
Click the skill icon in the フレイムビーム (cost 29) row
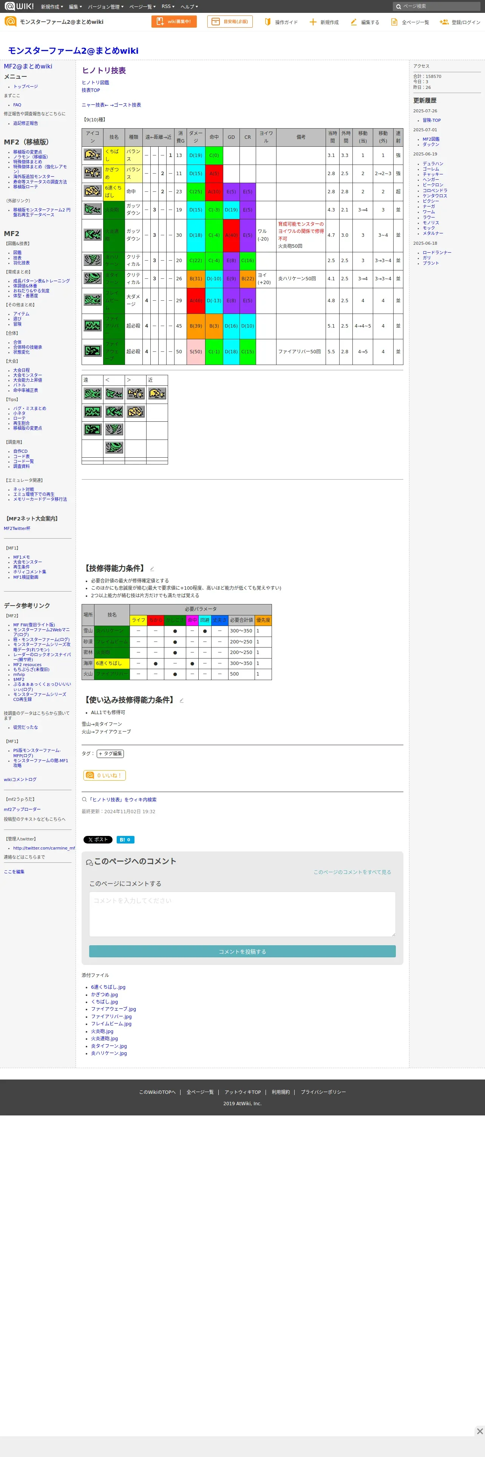[93, 300]
